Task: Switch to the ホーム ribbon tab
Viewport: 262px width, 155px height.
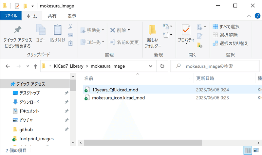Action: pos(32,16)
